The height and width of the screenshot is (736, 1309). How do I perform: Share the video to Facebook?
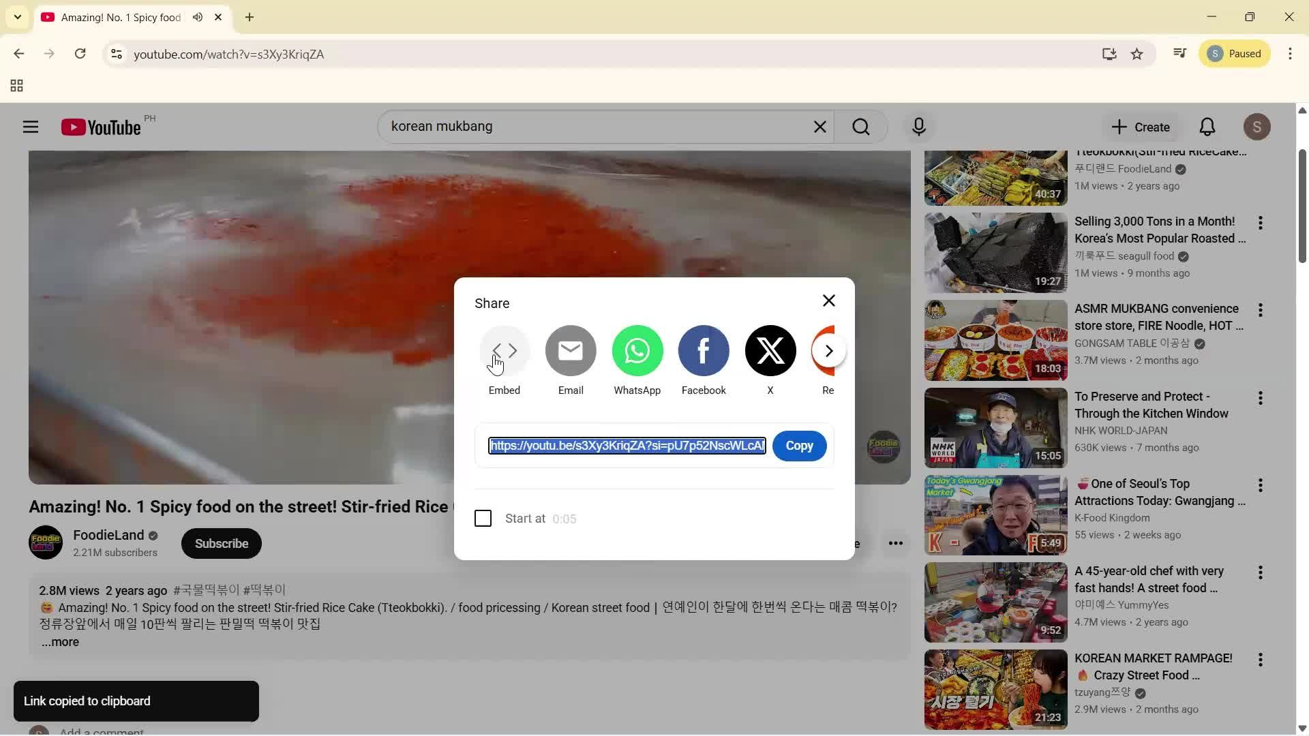(x=704, y=350)
